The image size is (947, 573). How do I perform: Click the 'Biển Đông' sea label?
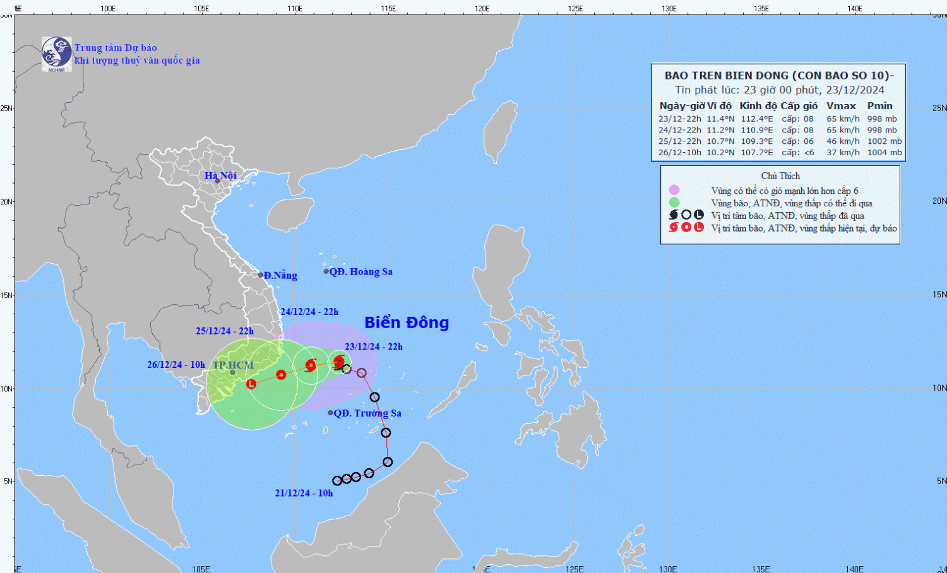(407, 322)
